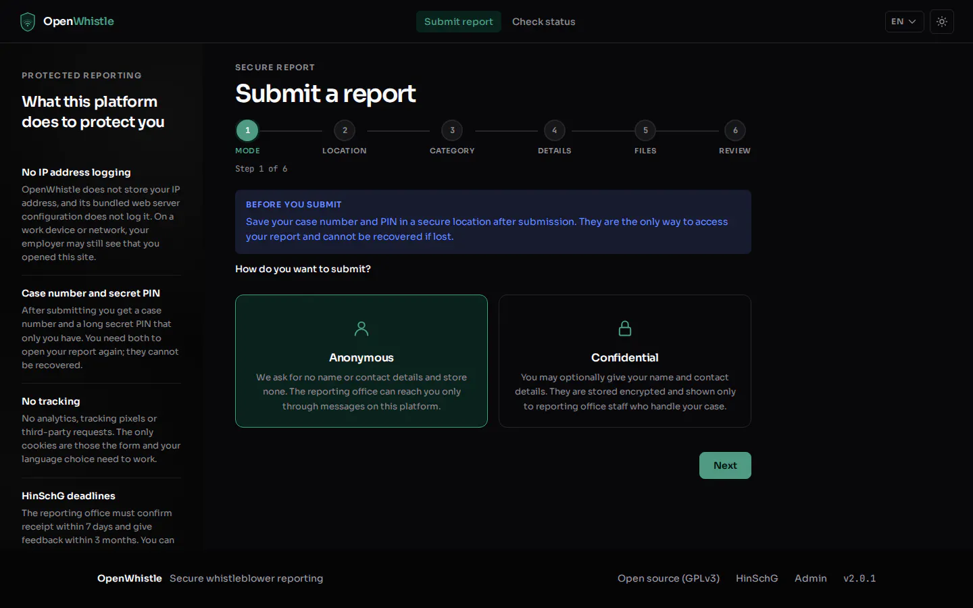The image size is (973, 608).
Task: Click the "Submit a report" page heading
Action: point(326,93)
